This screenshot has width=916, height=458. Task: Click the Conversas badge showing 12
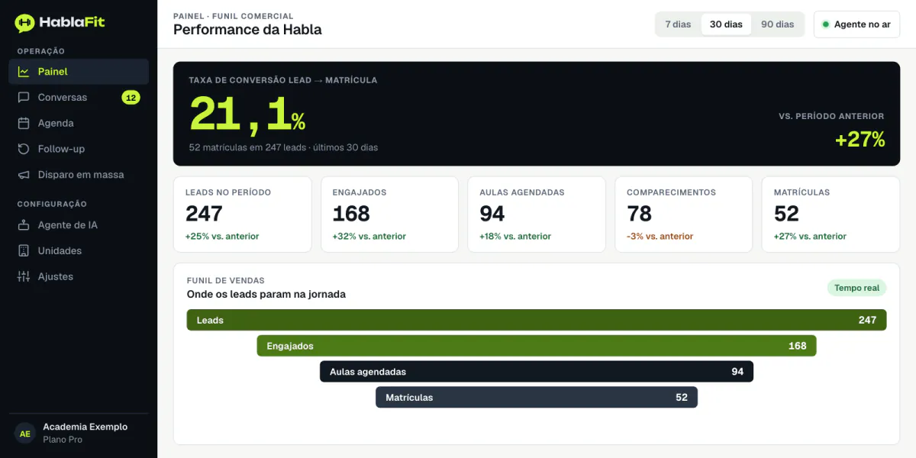pos(131,98)
